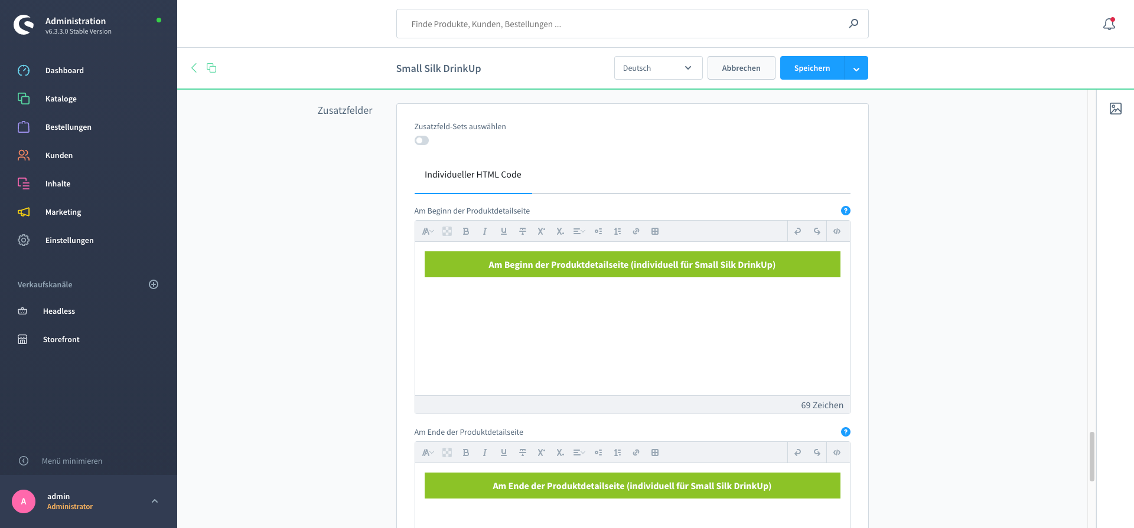1134x528 pixels.
Task: Switch first editor to code view
Action: 837,231
